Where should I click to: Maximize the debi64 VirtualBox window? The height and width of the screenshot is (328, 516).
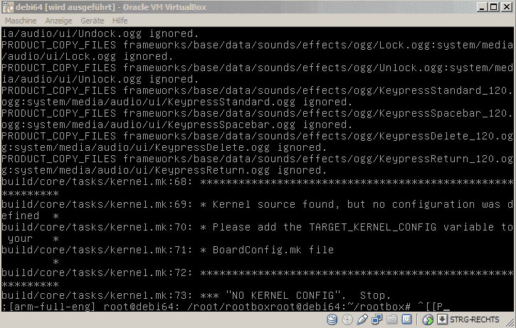[494, 7]
